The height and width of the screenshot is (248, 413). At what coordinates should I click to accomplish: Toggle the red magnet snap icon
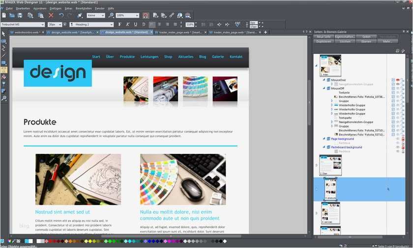click(x=146, y=16)
